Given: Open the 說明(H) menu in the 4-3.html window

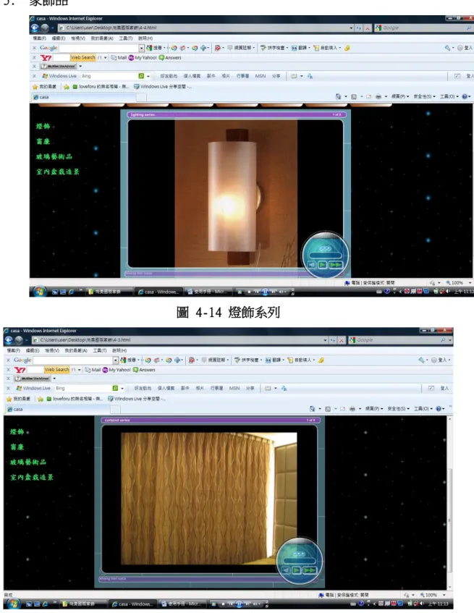Looking at the screenshot, I should point(119,351).
